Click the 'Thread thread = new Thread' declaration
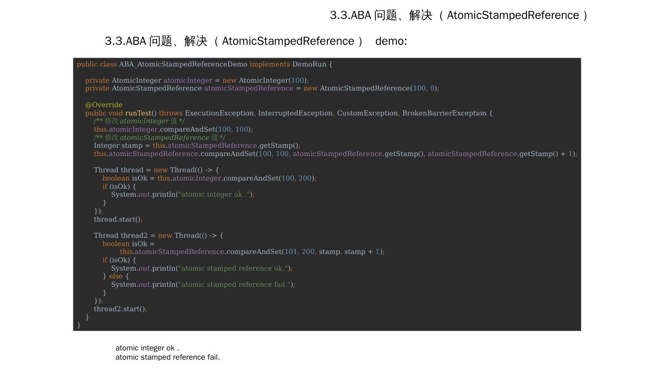Viewport: 665px width, 374px height. pyautogui.click(x=156, y=170)
